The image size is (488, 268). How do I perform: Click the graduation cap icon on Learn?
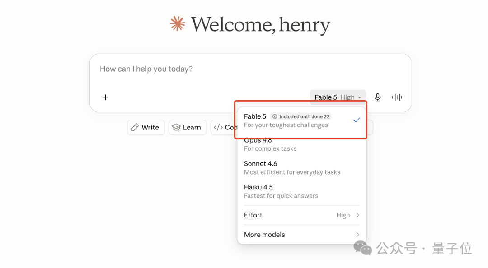click(176, 127)
